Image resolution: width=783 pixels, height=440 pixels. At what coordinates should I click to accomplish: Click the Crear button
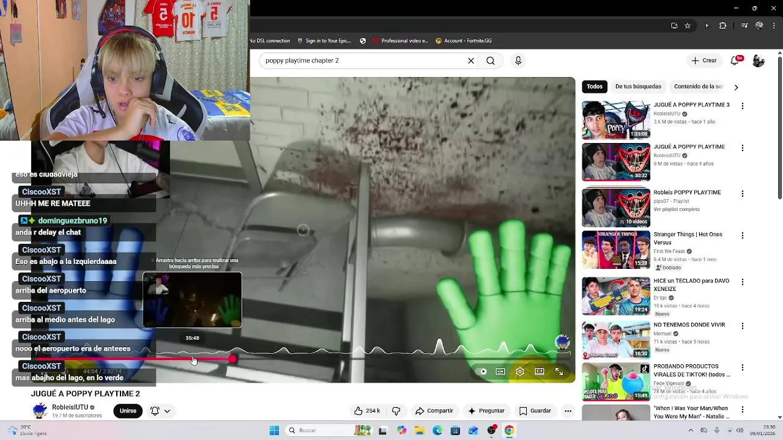704,61
